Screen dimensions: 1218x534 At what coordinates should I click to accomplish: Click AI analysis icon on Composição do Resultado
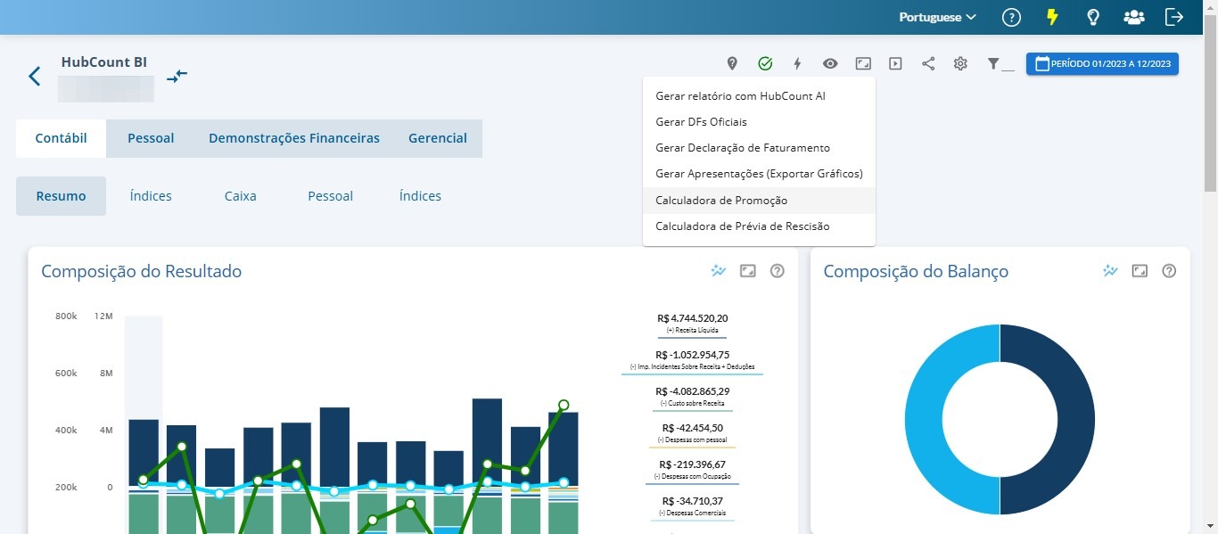[x=719, y=271]
